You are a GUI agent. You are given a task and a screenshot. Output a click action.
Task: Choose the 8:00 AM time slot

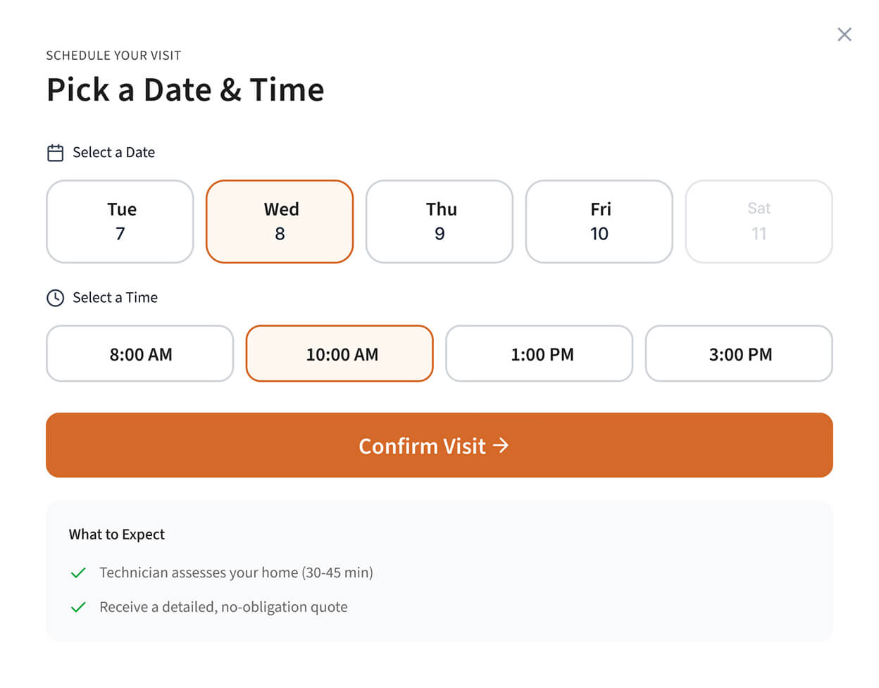coord(140,354)
